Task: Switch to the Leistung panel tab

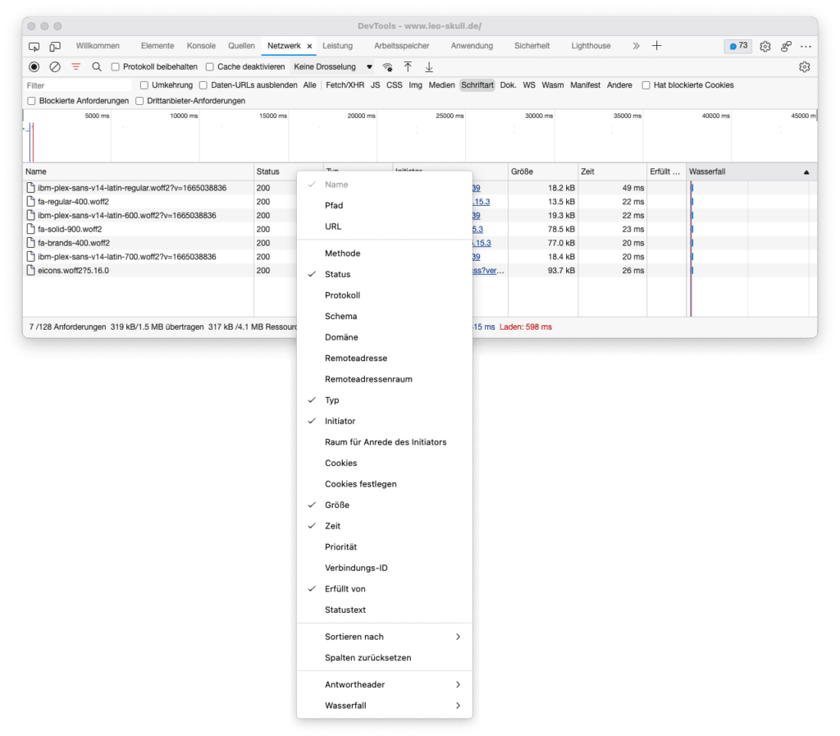Action: (338, 45)
